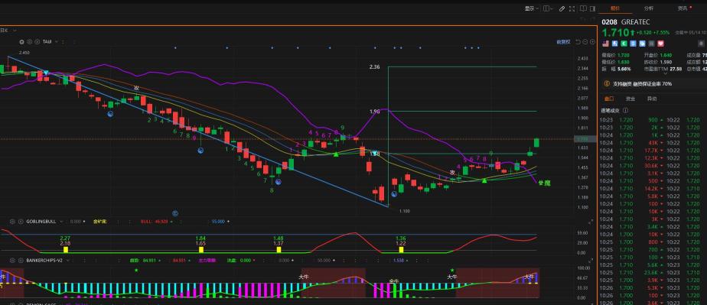Switch to the 分析 analysis tab

649,8
